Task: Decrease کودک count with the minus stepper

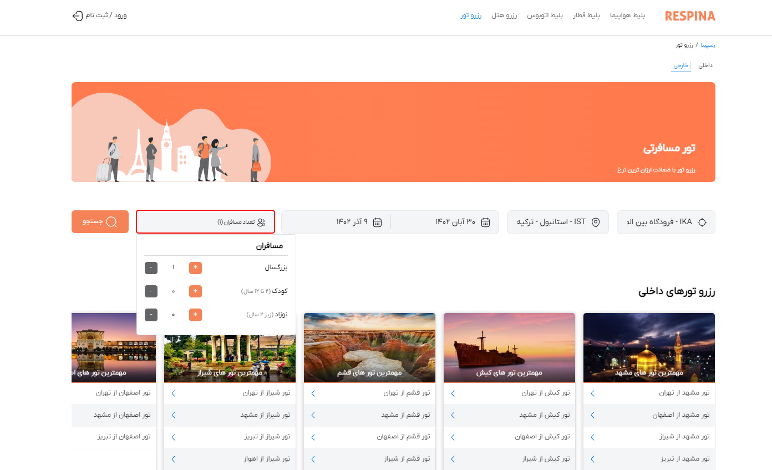Action: 151,291
